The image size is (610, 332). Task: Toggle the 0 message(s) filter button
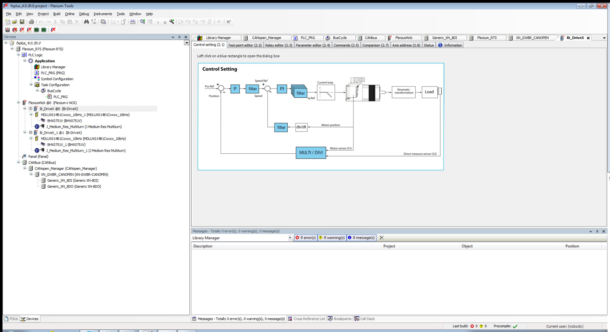click(x=361, y=238)
